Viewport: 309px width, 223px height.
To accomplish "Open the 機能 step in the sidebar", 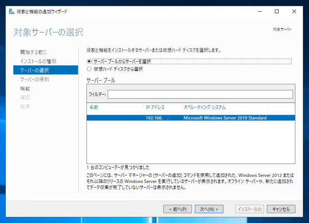I will [x=25, y=89].
